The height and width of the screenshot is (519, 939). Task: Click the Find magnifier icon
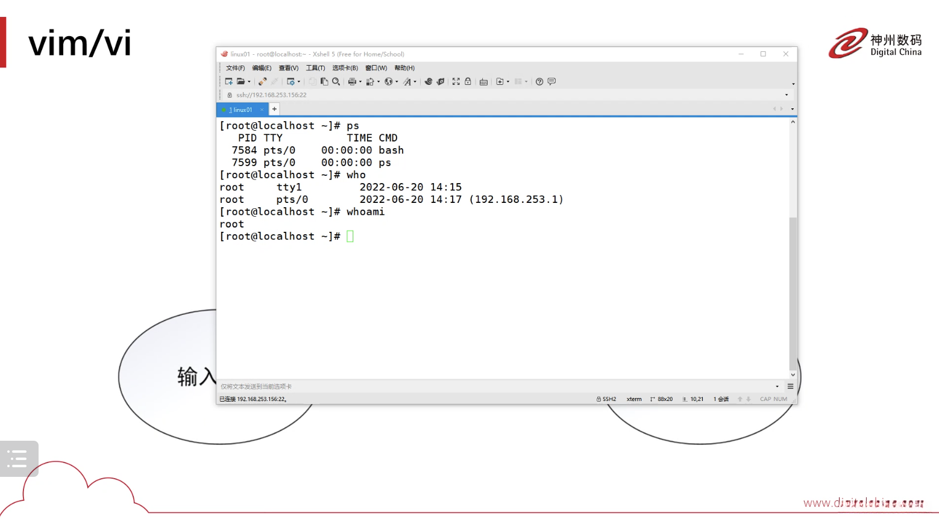(x=336, y=81)
